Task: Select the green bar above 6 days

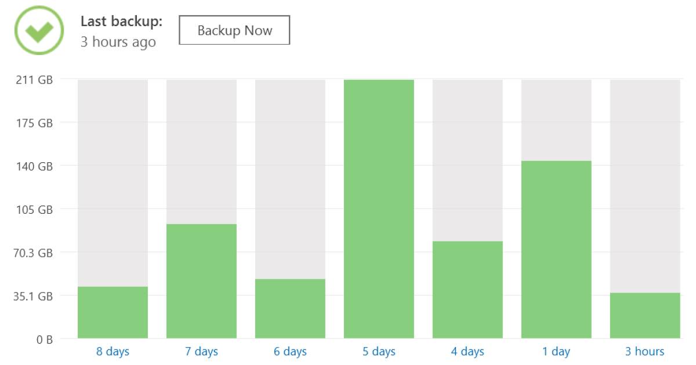Action: (290, 309)
